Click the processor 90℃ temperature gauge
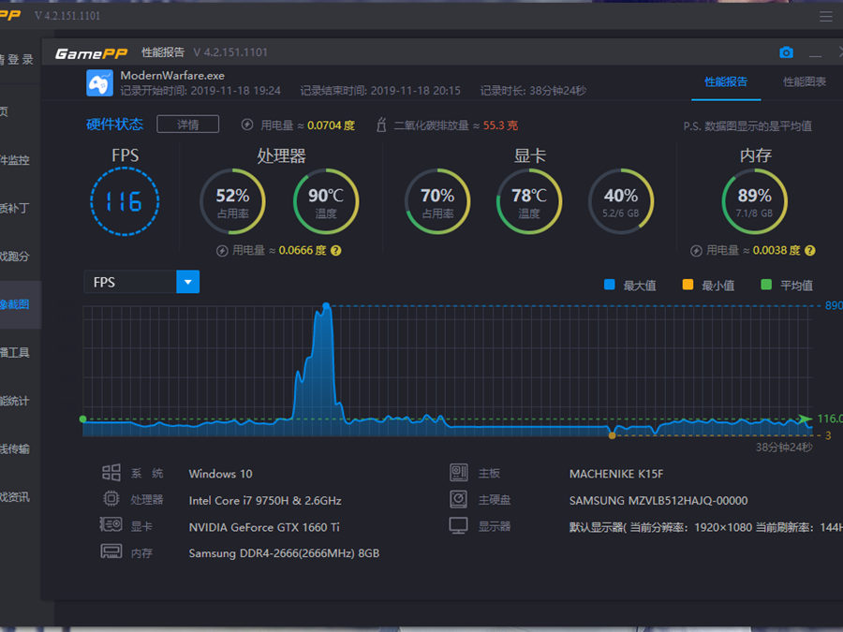The height and width of the screenshot is (632, 843). pos(326,201)
